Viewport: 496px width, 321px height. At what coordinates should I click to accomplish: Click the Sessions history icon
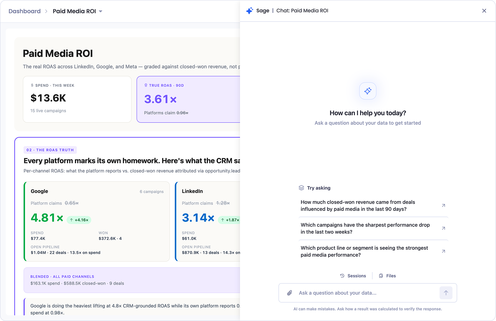point(342,276)
